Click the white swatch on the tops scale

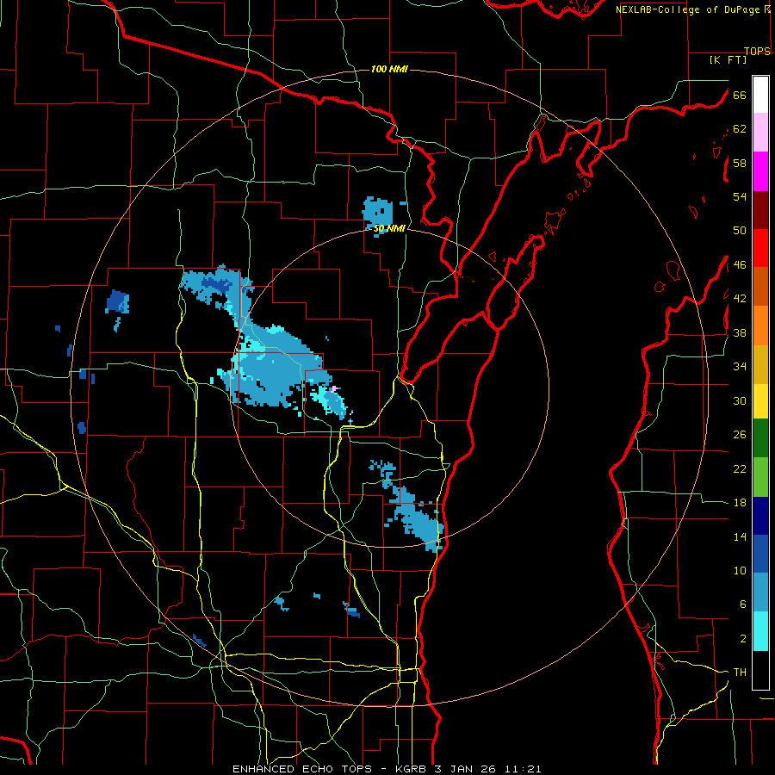(x=760, y=95)
